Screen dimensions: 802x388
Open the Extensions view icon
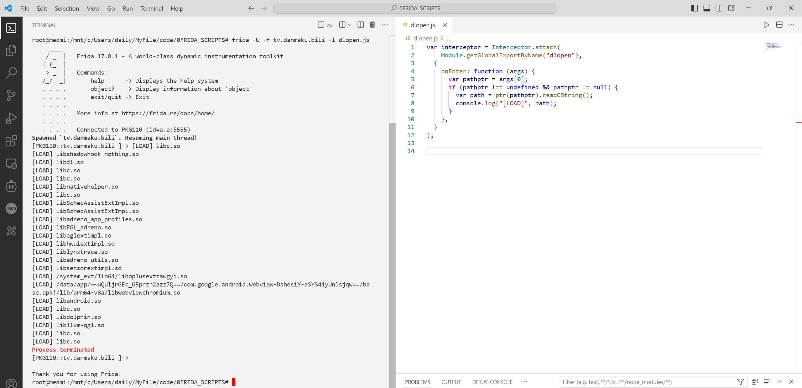coord(11,141)
